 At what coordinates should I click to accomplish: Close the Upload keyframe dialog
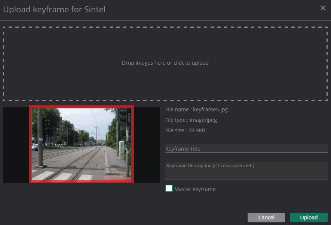[x=323, y=8]
